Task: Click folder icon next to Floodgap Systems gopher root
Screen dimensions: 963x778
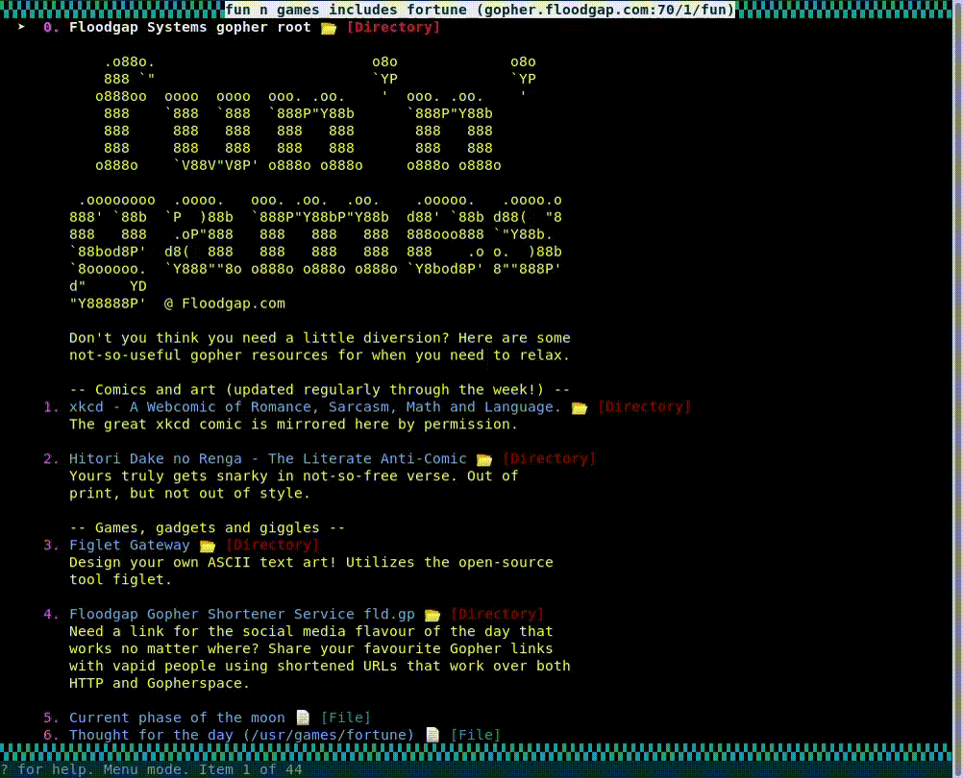Action: (329, 28)
